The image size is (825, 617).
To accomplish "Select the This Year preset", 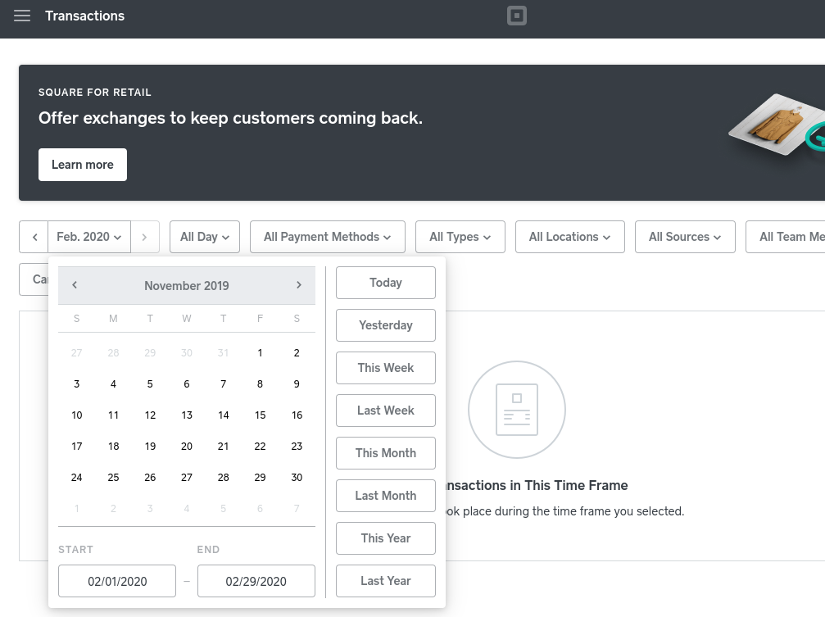I will 386,538.
